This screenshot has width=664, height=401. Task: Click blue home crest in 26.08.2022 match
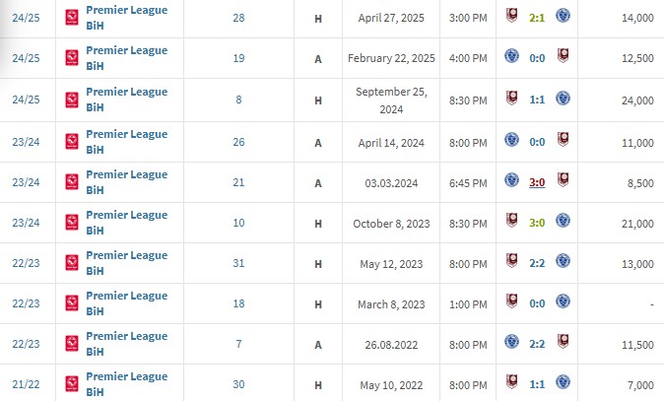click(511, 341)
